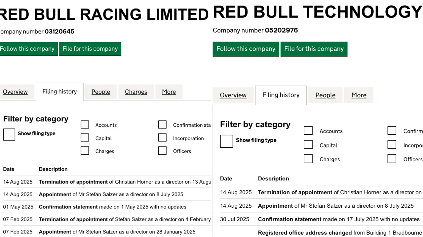This screenshot has width=423, height=237.
Task: Enable the Accounts filter for Red Bull Racing
Action: (85, 124)
